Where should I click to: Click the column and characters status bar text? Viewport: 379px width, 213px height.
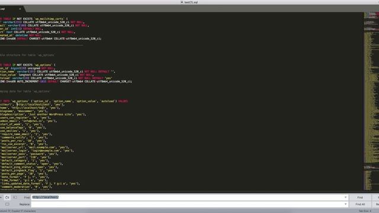pyautogui.click(x=18, y=211)
